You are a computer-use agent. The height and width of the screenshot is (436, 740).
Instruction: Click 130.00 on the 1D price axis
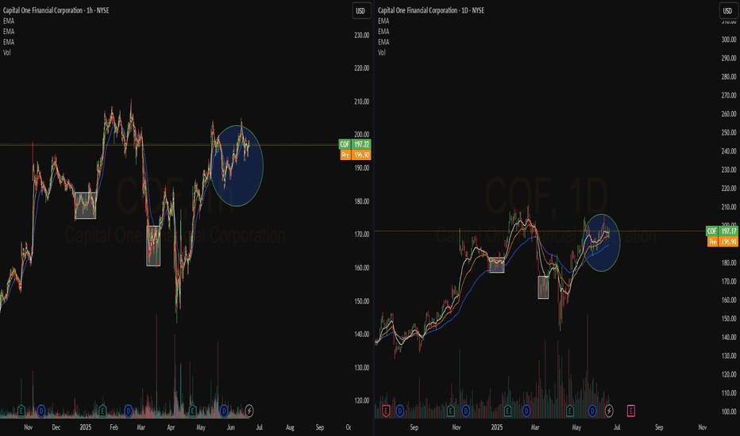(x=729, y=356)
